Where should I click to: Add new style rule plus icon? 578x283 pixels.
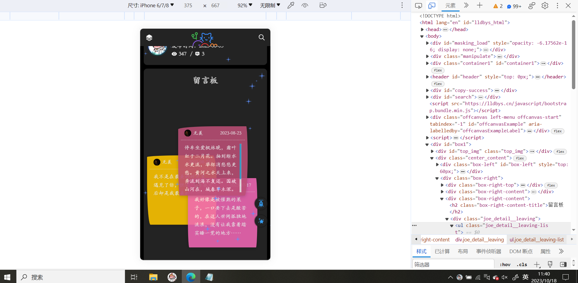(x=537, y=265)
